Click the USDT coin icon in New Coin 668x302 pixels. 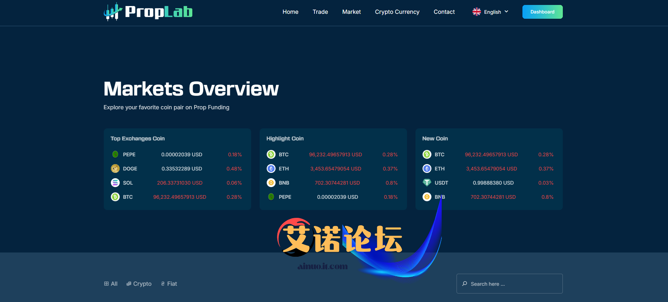[x=427, y=183]
